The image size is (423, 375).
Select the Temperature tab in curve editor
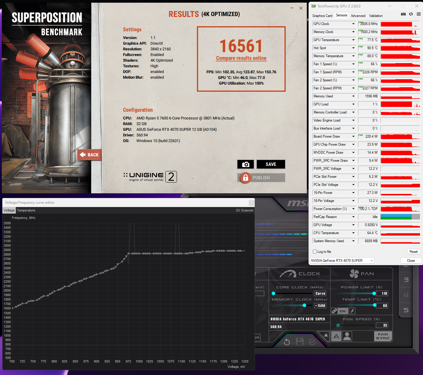[26, 210]
